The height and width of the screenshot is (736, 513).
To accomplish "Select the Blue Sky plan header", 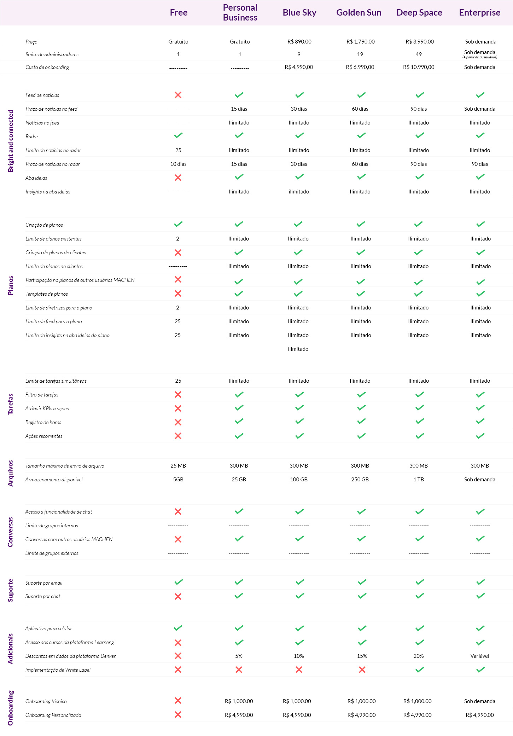I will point(299,12).
